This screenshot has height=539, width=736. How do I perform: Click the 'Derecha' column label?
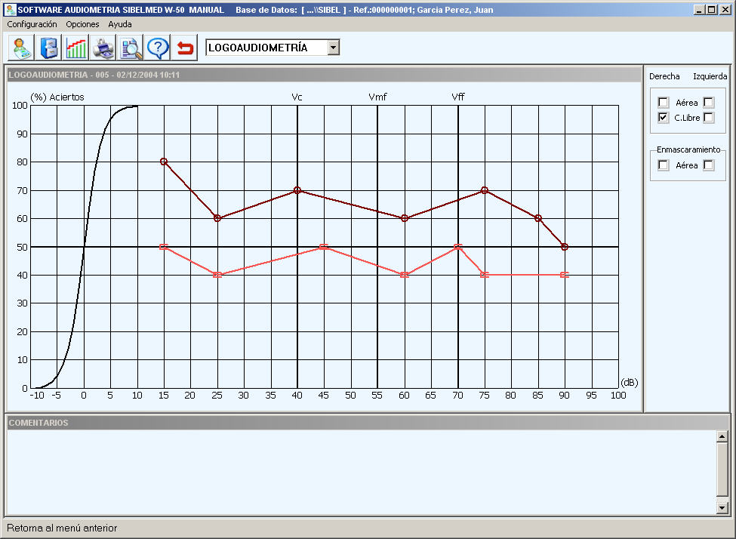click(x=664, y=76)
